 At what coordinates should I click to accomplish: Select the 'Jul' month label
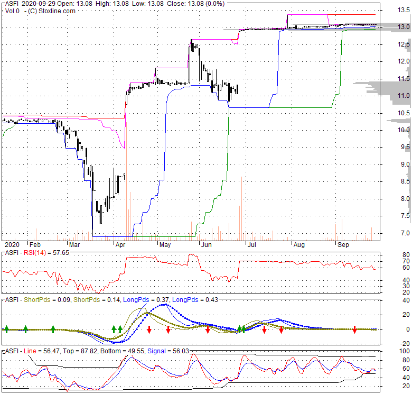(x=252, y=245)
